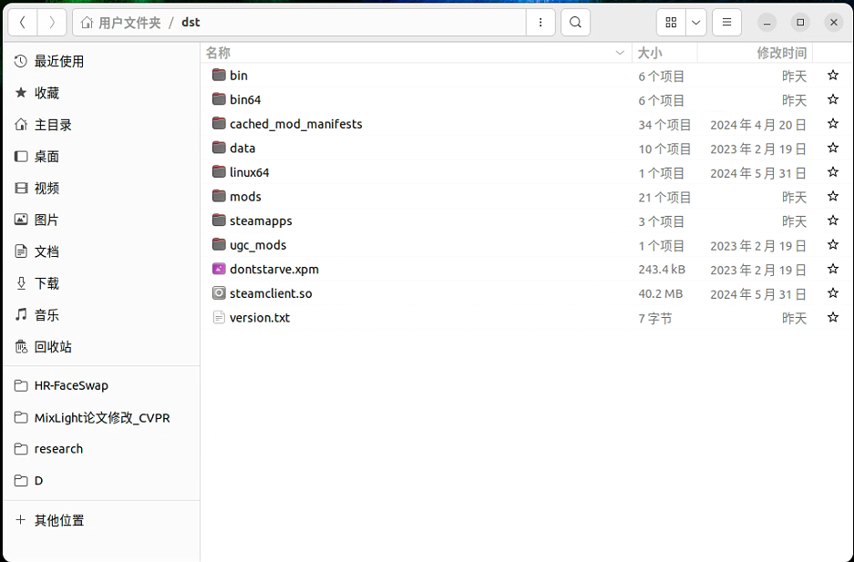Select the version.txt text file icon

[219, 317]
